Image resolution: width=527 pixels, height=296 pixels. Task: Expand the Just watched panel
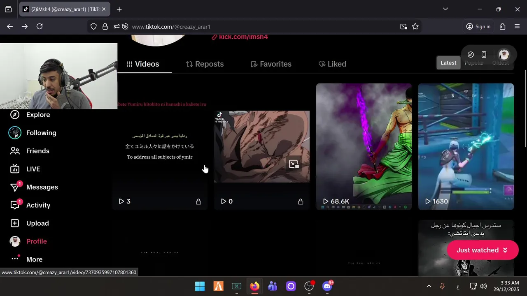pyautogui.click(x=482, y=250)
